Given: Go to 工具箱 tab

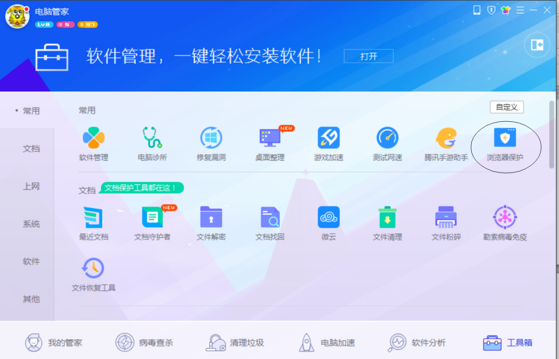Looking at the screenshot, I should [x=508, y=342].
